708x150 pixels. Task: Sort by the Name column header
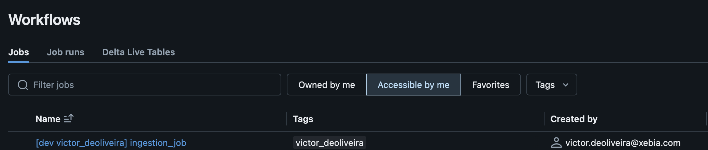48,119
